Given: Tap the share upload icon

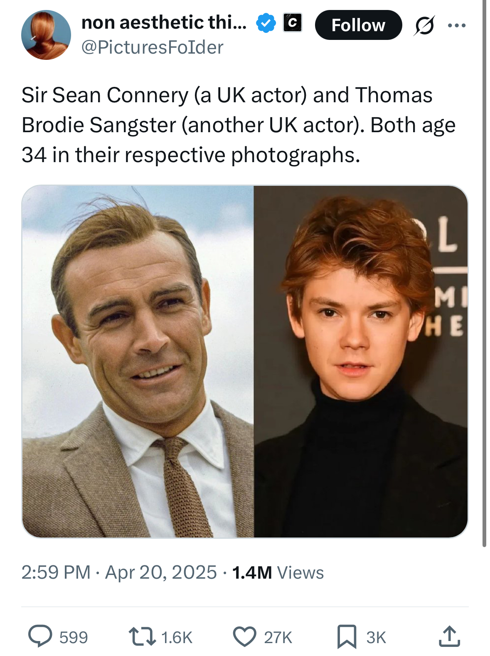Looking at the screenshot, I should [x=449, y=636].
